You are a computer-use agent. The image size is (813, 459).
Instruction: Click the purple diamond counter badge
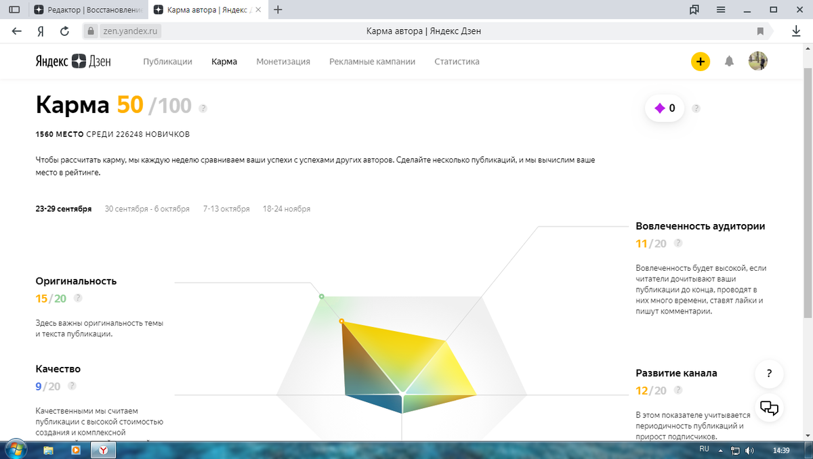pos(664,108)
